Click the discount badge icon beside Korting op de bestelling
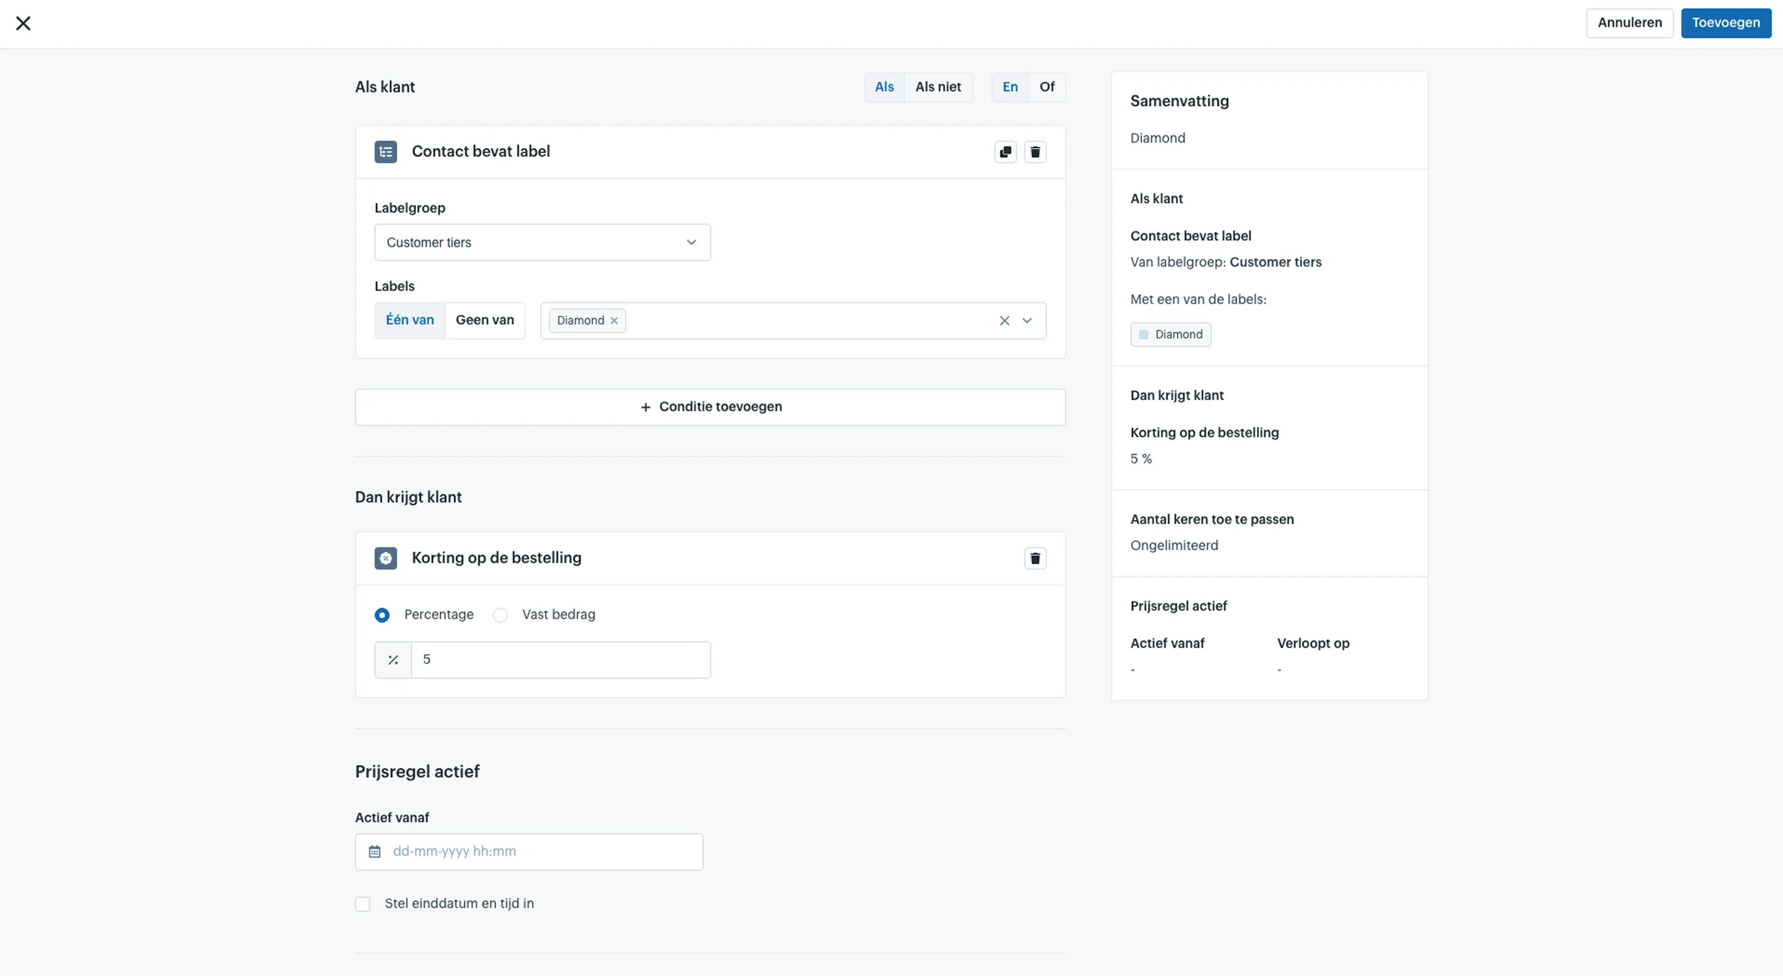 pos(385,558)
